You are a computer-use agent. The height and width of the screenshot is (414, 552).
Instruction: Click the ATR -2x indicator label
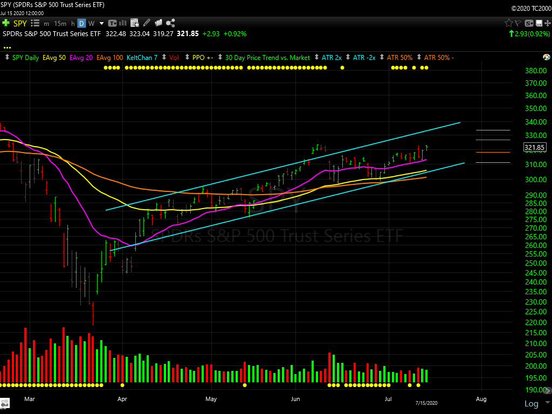pyautogui.click(x=364, y=57)
